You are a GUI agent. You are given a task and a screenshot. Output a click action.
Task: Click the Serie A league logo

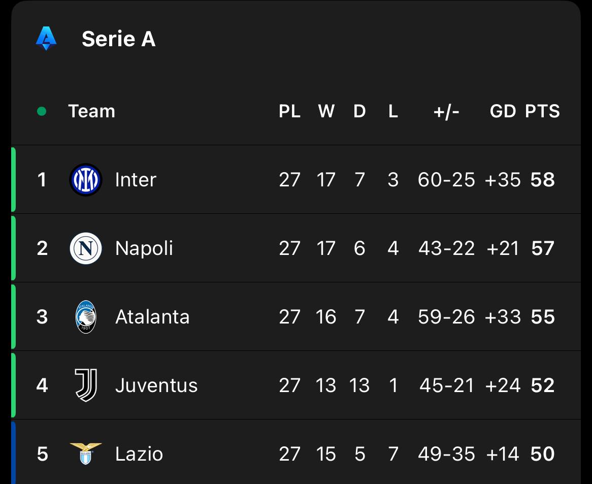click(46, 39)
